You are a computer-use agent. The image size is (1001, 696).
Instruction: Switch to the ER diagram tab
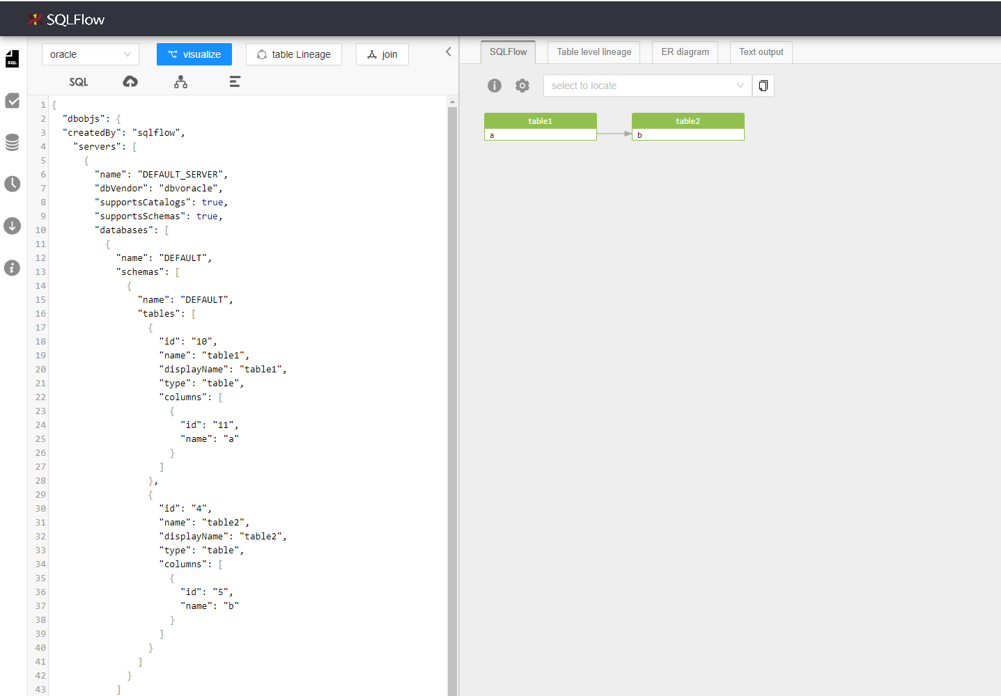point(685,52)
